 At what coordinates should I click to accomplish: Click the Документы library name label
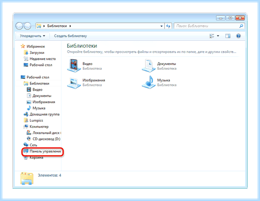pos(166,64)
